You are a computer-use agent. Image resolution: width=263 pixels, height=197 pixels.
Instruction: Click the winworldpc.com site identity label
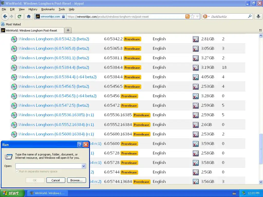(50, 16)
